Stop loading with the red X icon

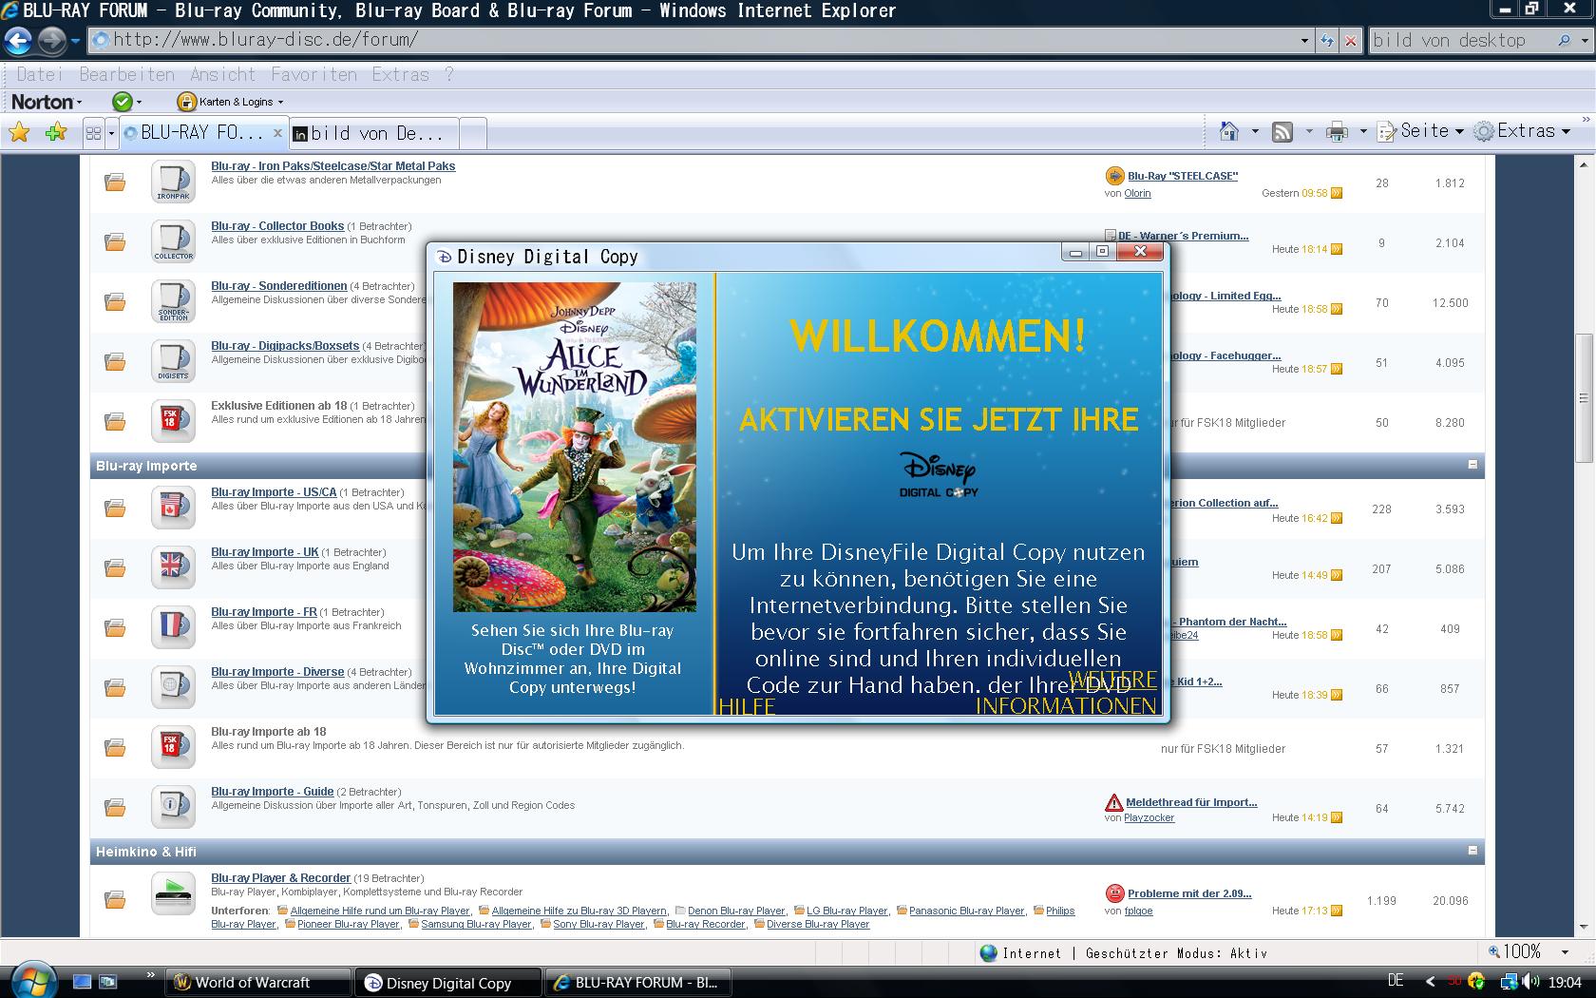(1351, 40)
